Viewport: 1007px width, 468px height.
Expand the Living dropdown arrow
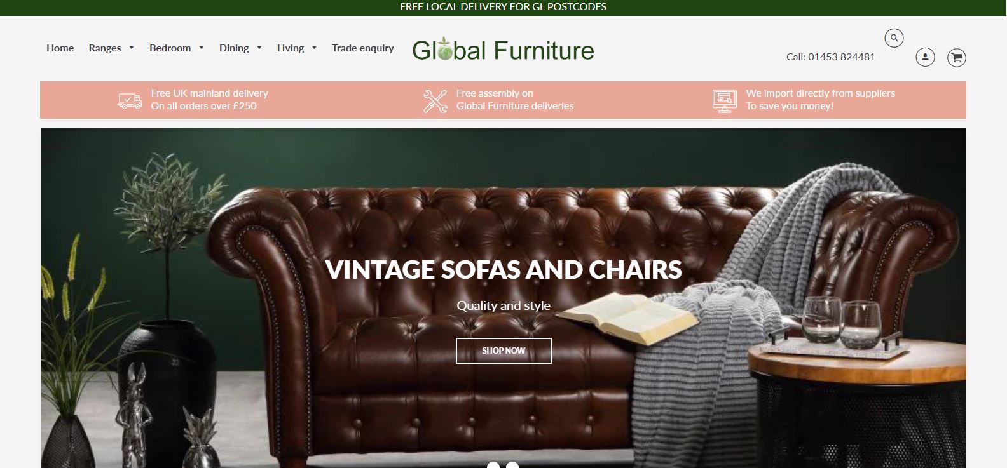coord(314,48)
